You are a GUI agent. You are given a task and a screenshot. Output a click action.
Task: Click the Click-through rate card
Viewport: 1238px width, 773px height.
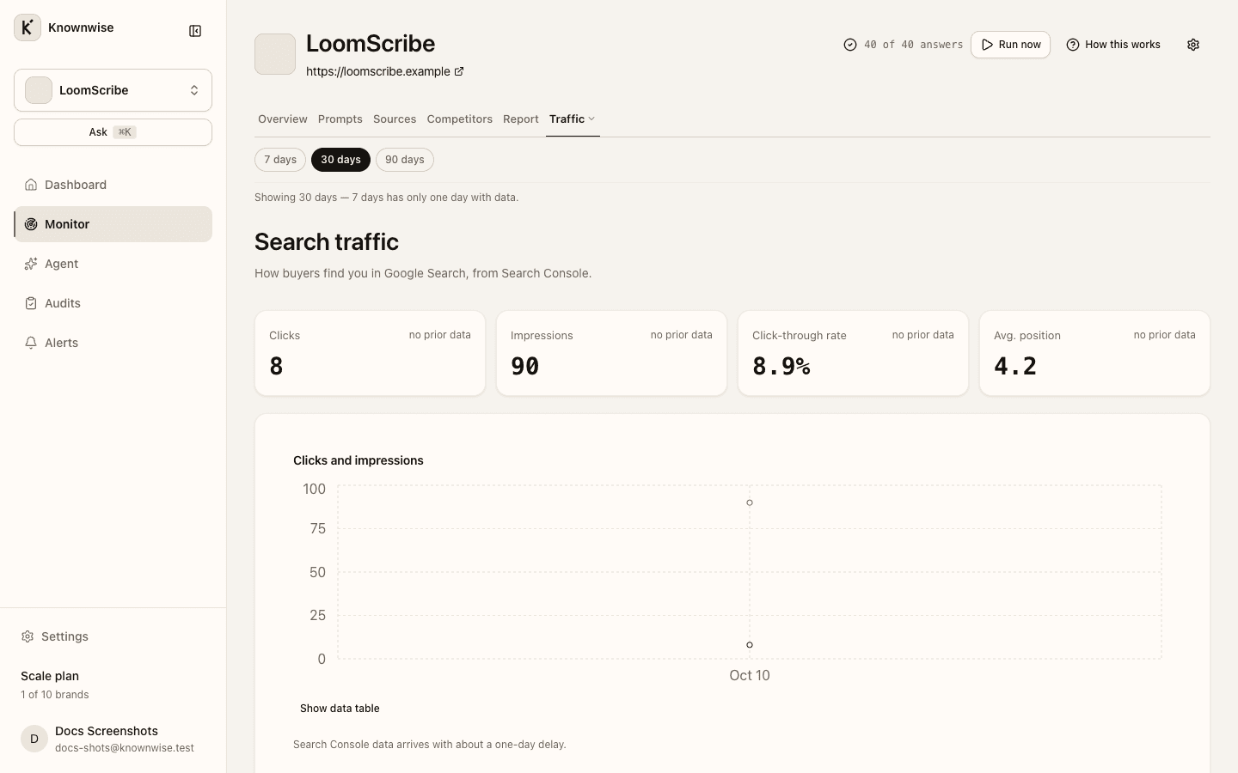coord(853,353)
